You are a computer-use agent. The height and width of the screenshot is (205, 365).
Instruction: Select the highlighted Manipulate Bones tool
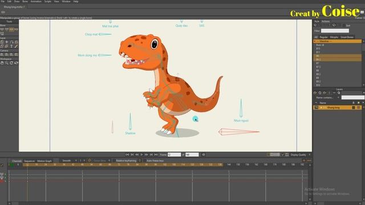[11, 30]
